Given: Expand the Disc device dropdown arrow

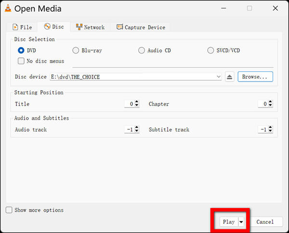Looking at the screenshot, I should coord(219,77).
